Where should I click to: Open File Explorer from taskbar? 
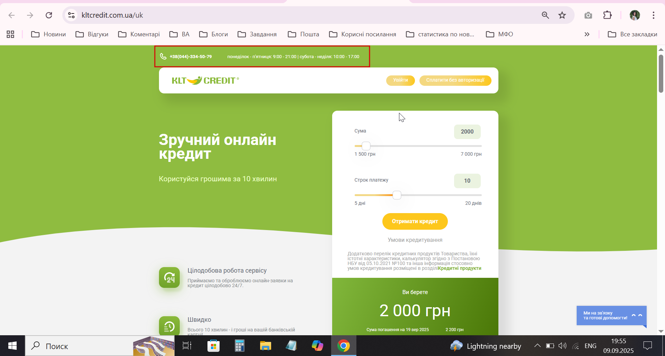click(x=265, y=346)
